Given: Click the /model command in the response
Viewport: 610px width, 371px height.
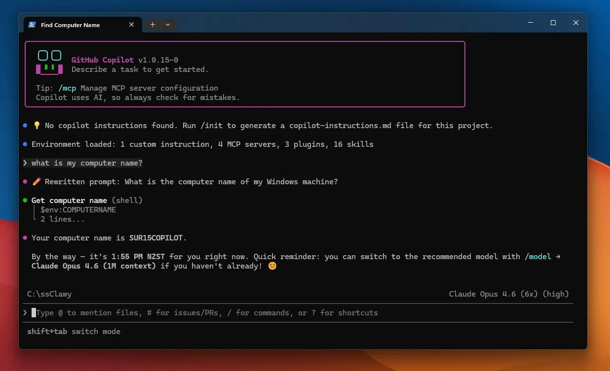Looking at the screenshot, I should tap(537, 257).
